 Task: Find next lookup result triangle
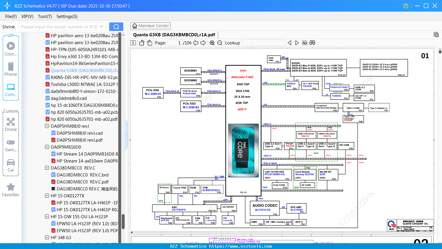(x=297, y=43)
